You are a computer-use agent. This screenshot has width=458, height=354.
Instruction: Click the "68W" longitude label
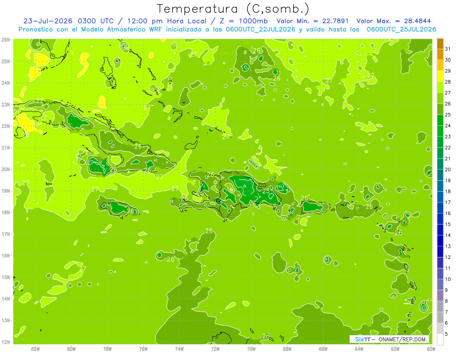tap(287, 349)
